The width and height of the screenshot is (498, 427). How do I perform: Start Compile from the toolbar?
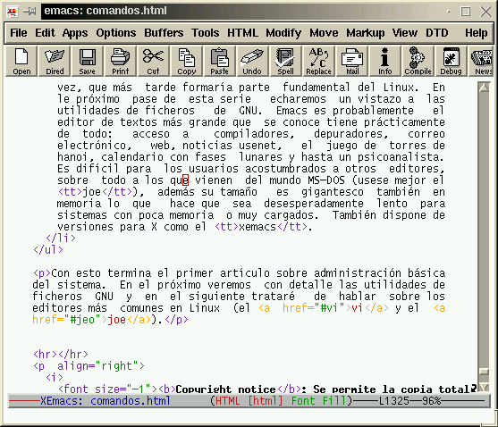418,62
